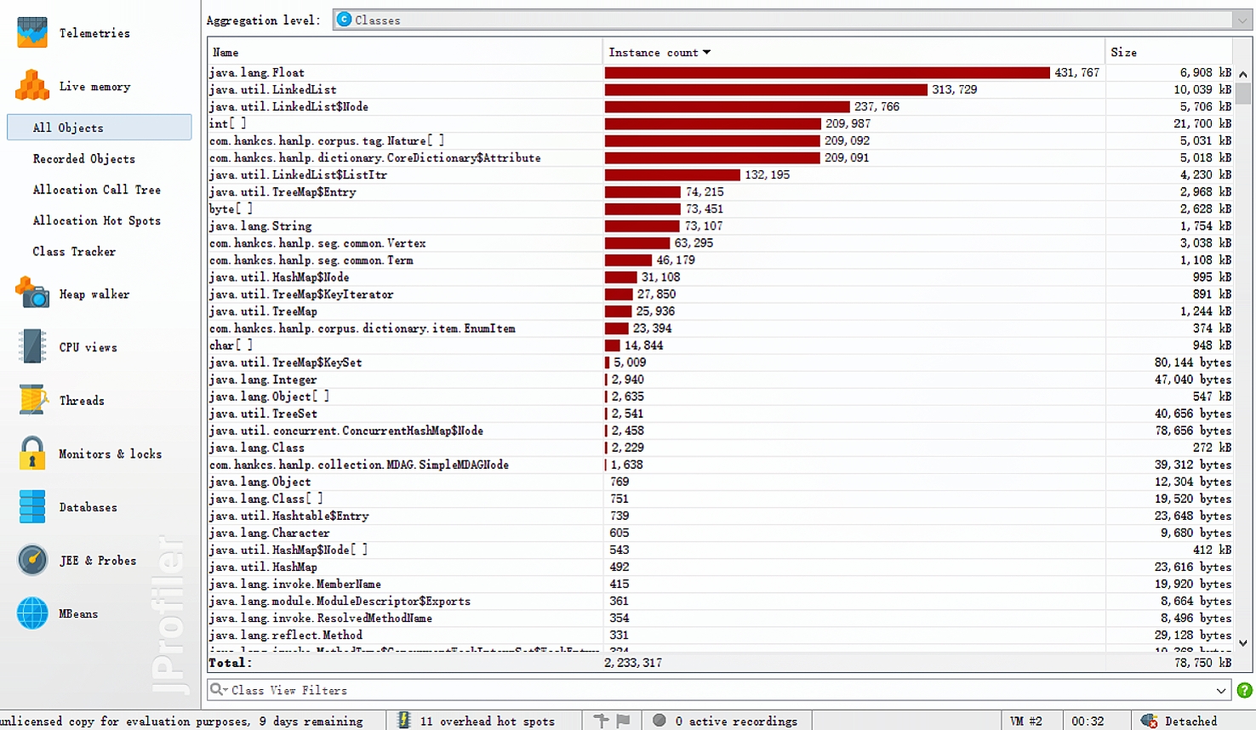Click the overhead hot spots status icon
The height and width of the screenshot is (730, 1256).
[x=403, y=721]
